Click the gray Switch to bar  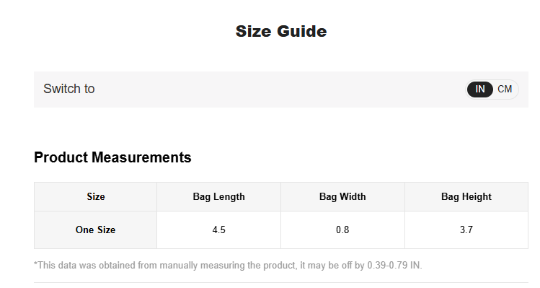point(281,90)
